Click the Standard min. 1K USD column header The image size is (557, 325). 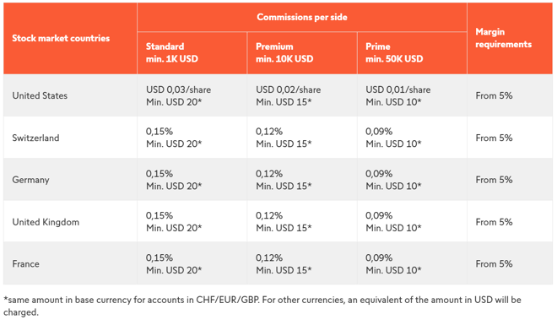(x=172, y=52)
